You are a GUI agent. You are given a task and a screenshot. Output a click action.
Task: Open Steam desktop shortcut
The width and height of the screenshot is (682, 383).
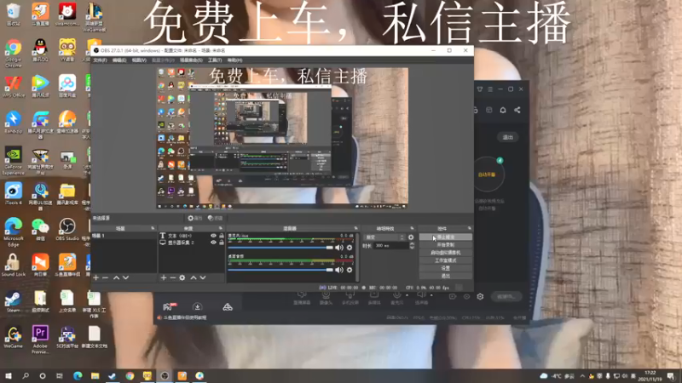(x=13, y=302)
